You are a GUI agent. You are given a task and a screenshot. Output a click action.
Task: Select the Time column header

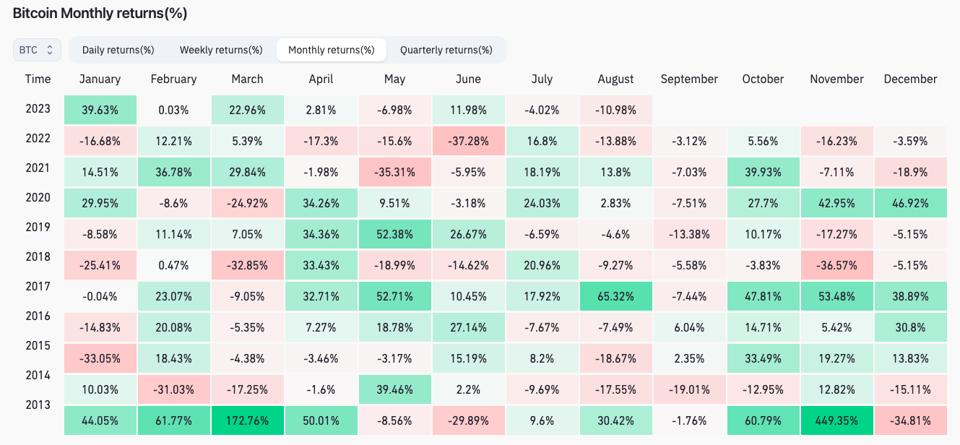(x=38, y=79)
